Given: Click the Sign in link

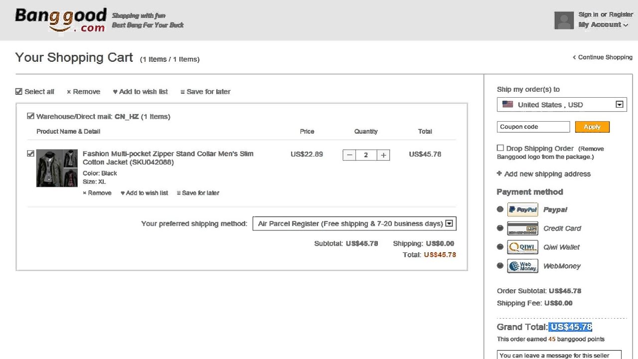Looking at the screenshot, I should tap(588, 14).
